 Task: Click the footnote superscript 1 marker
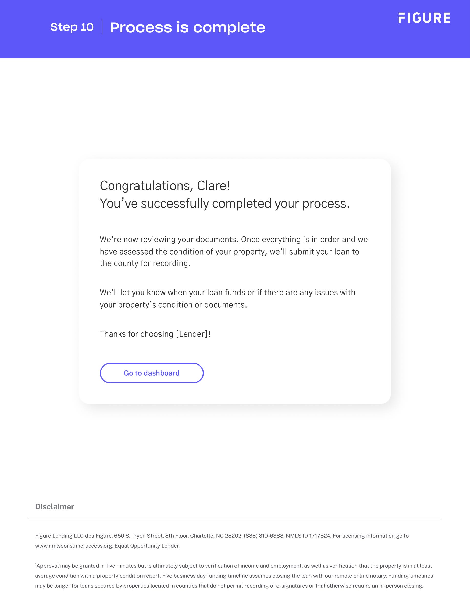tap(36, 565)
